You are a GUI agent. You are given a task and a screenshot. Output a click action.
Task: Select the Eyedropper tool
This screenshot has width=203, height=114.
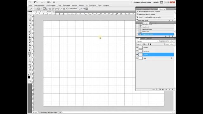(30, 28)
